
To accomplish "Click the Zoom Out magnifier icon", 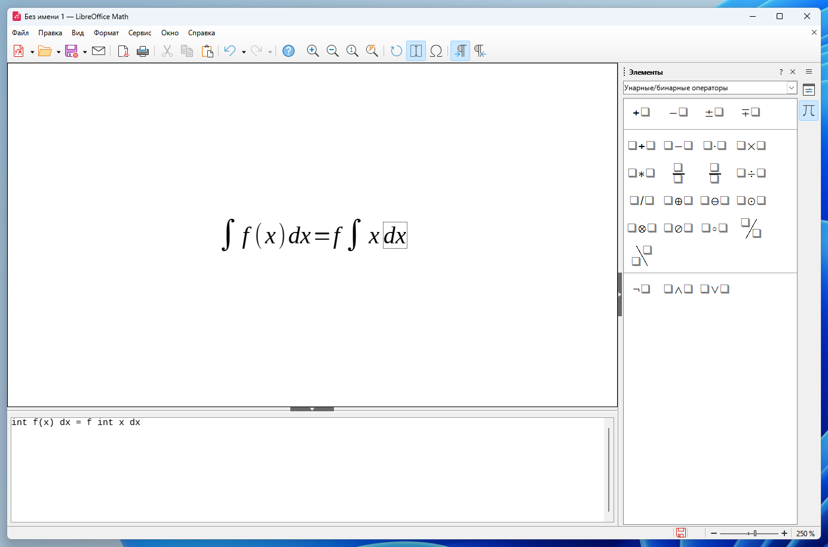I will (x=333, y=51).
